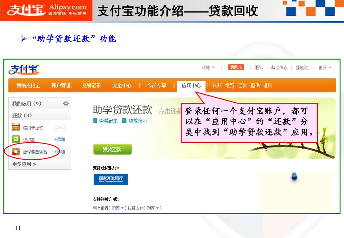This screenshot has width=344, height=238.
Task: Click the green 贷 icon for 还贷款
Action: click(16, 139)
